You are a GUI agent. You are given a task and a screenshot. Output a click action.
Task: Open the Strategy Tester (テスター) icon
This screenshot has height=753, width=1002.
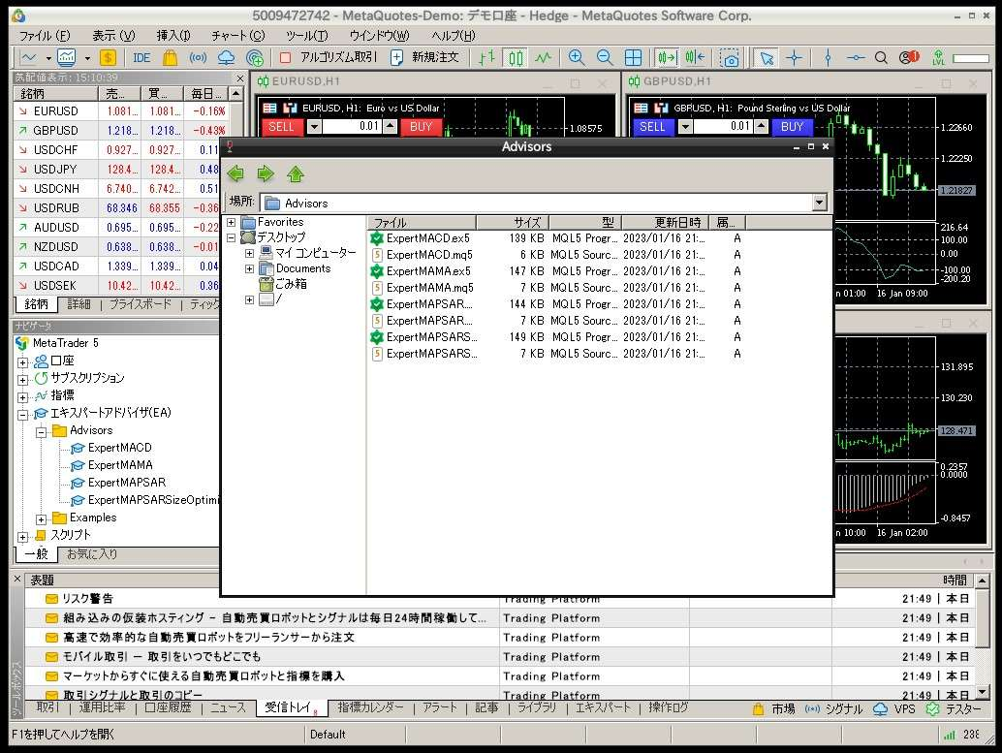pos(933,708)
